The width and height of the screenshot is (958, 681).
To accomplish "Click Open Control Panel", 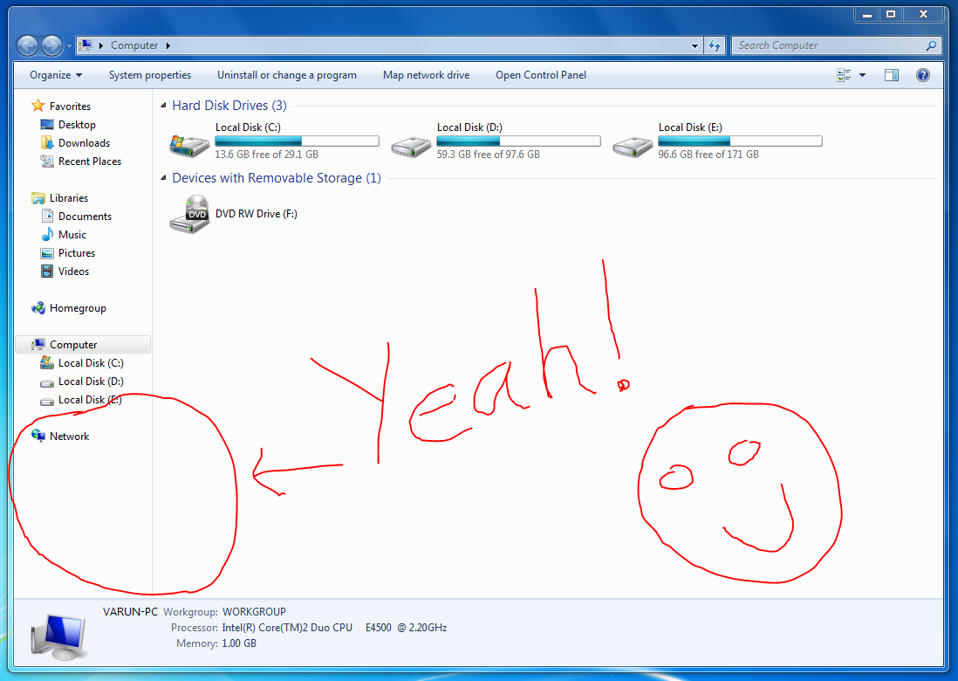I will pyautogui.click(x=541, y=74).
